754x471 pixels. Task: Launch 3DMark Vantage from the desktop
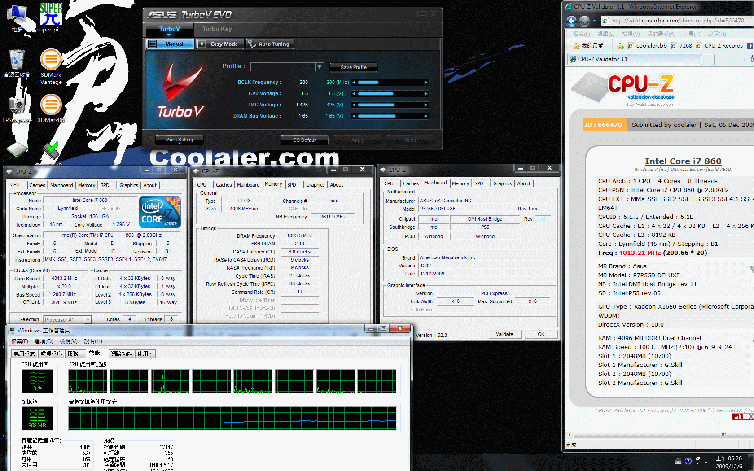tap(51, 66)
